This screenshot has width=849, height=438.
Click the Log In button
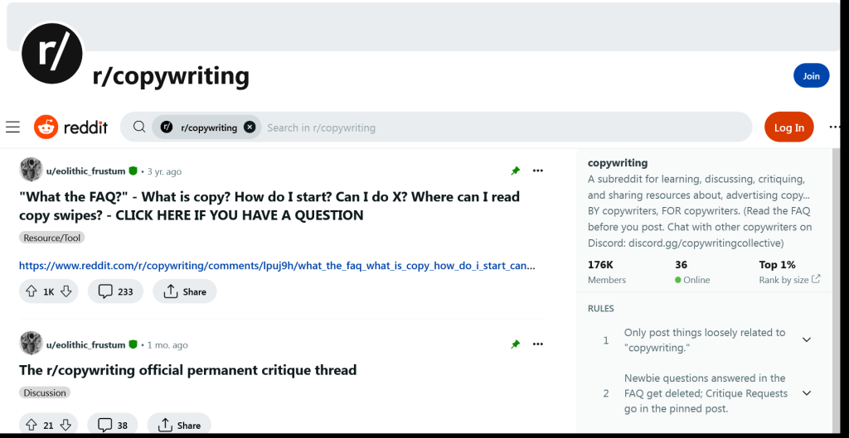[x=788, y=128]
